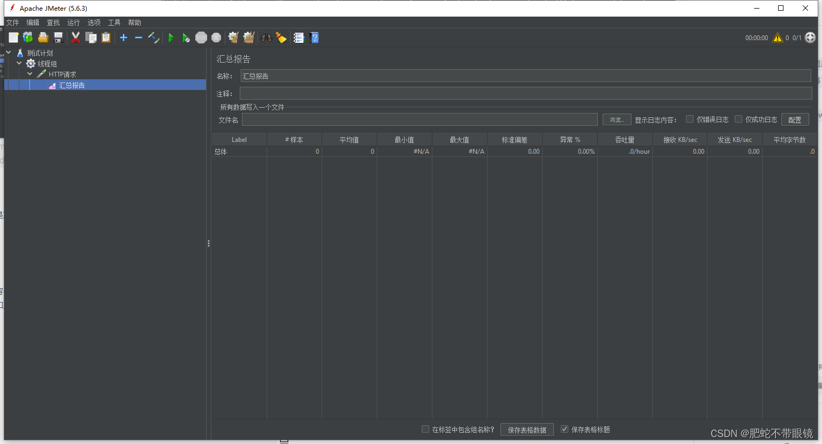822x444 pixels.
Task: Collapse the 测试计划 tree node
Action: tap(9, 52)
